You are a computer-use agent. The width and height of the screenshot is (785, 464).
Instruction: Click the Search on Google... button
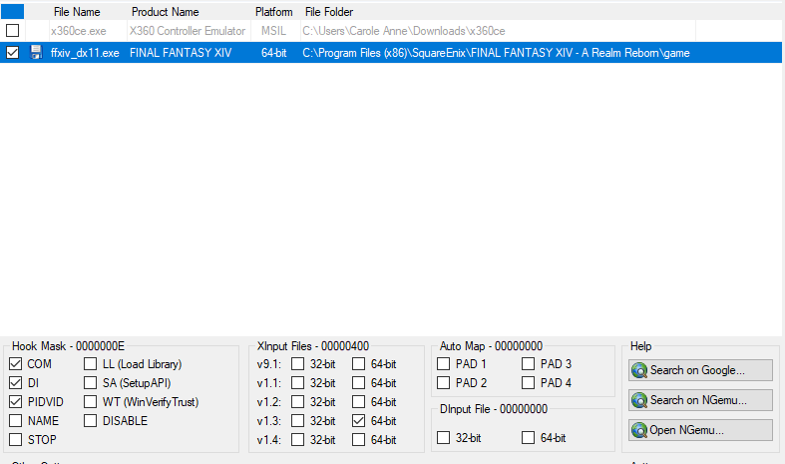tap(700, 370)
